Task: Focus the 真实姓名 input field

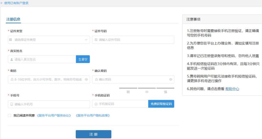Action: pos(42,59)
